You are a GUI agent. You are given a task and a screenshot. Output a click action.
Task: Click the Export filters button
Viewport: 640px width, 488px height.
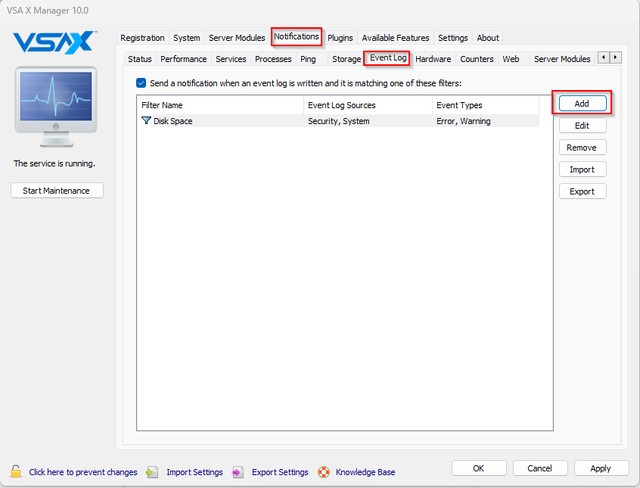[x=582, y=191]
